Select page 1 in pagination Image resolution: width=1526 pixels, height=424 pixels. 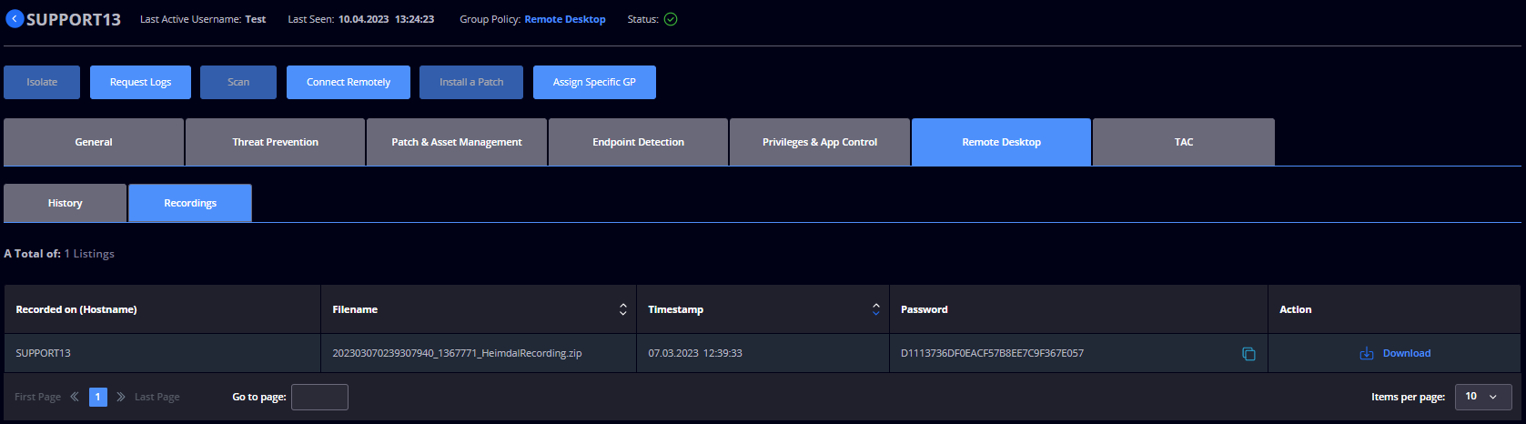98,397
